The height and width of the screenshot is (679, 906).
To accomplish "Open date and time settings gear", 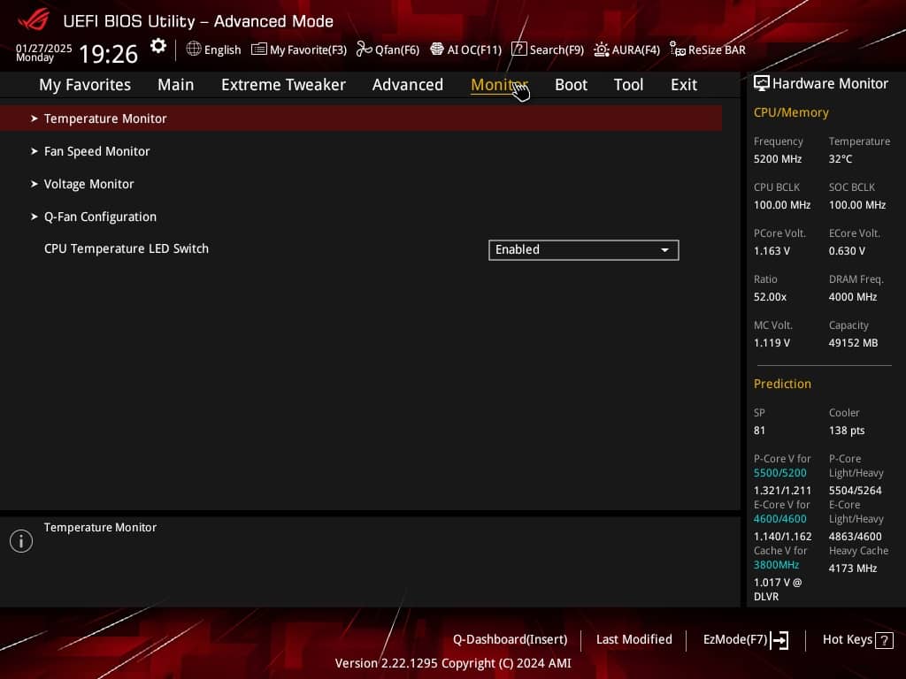I will pos(157,46).
